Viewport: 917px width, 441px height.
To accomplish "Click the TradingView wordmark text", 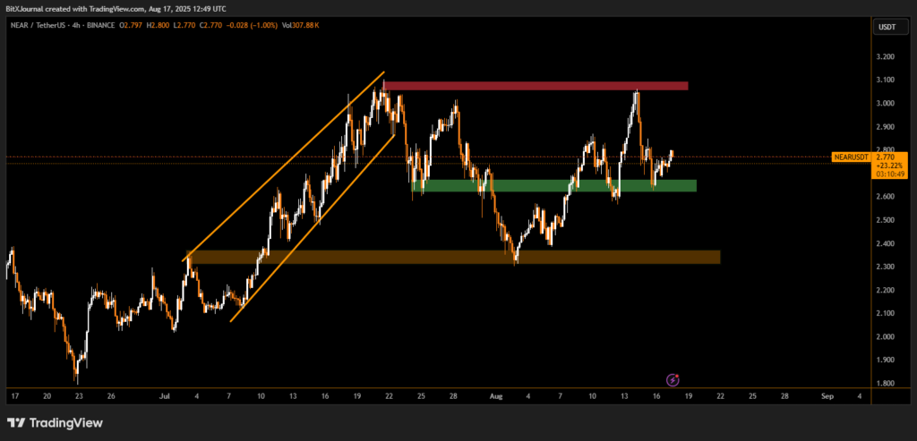I will (66, 422).
